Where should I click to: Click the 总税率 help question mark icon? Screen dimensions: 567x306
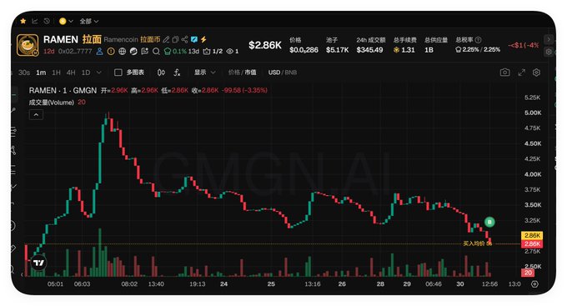pyautogui.click(x=478, y=40)
